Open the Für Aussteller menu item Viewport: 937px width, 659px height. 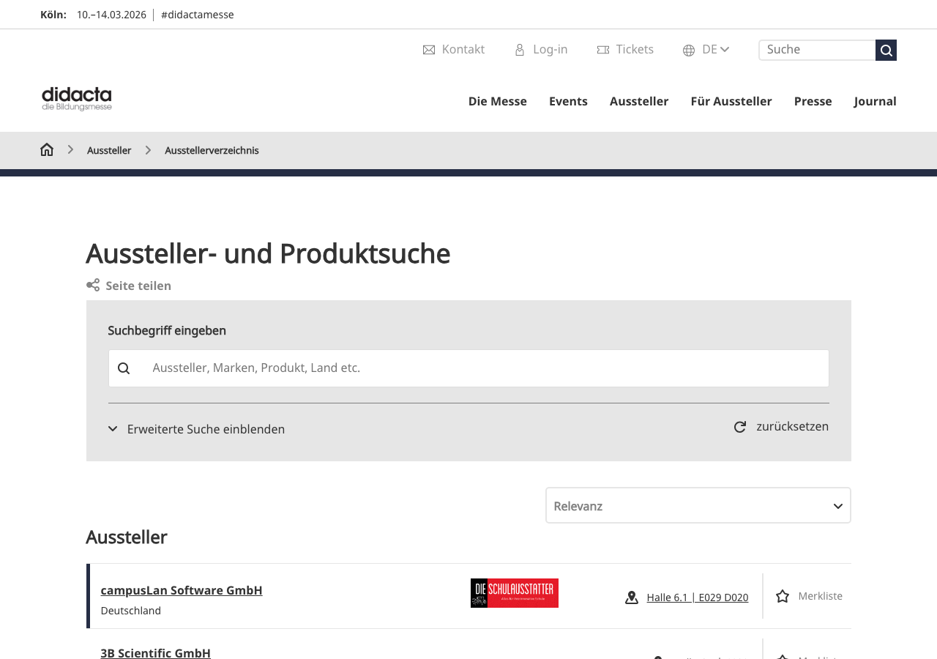tap(731, 101)
